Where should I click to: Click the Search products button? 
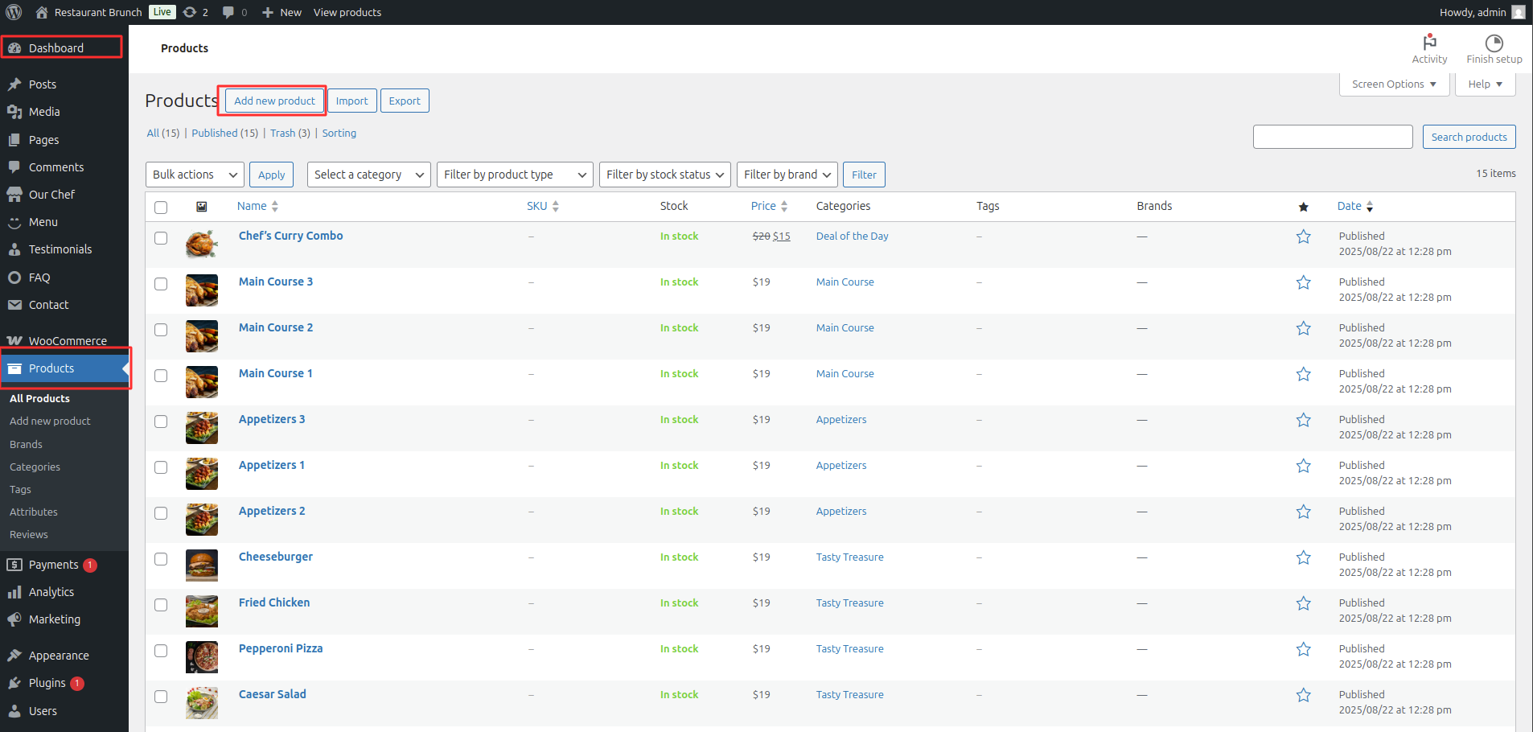pos(1469,137)
